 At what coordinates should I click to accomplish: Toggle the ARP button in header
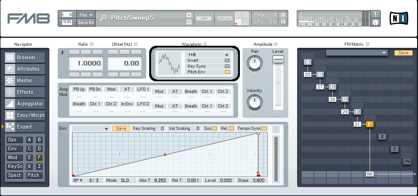204,18
